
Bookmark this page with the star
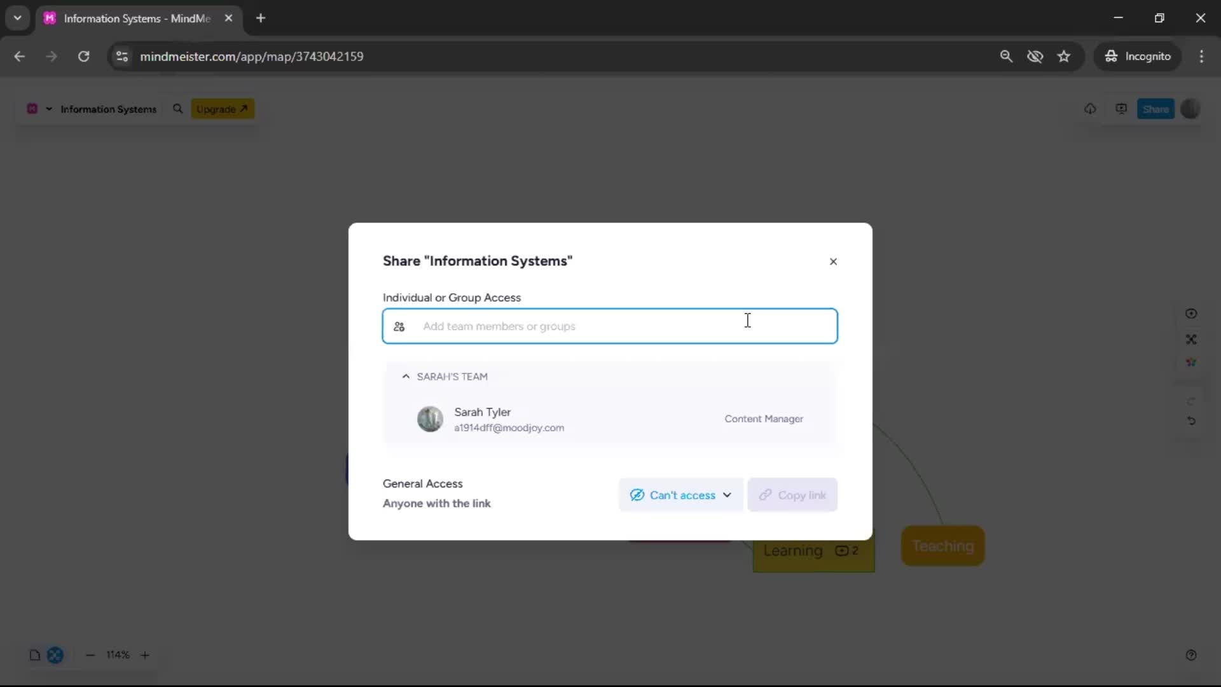[x=1064, y=57]
